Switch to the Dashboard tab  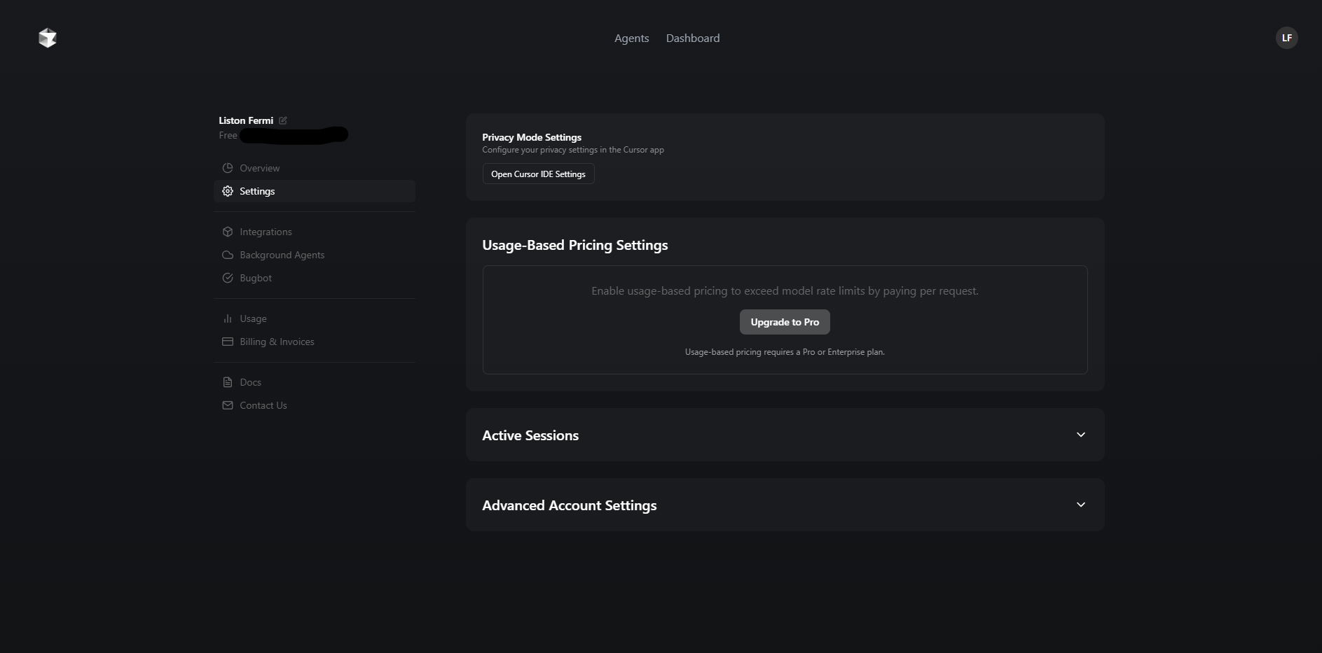[x=693, y=38]
